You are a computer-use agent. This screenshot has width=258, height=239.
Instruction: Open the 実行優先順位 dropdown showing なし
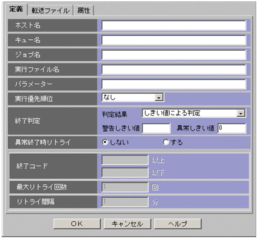[133, 97]
